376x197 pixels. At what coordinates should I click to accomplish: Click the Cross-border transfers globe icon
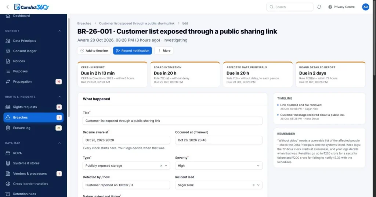point(8,184)
